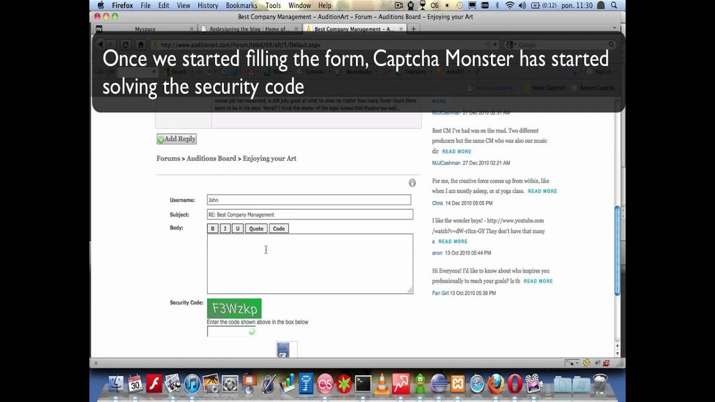
Task: Launch Eclipse from the Dock
Action: (439, 384)
